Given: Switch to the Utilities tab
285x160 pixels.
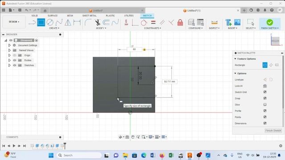Looking at the screenshot, I should (129, 16).
